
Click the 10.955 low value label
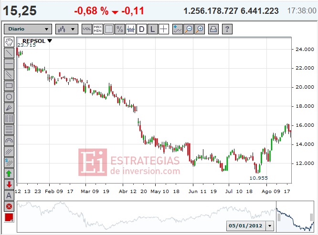pyautogui.click(x=259, y=178)
